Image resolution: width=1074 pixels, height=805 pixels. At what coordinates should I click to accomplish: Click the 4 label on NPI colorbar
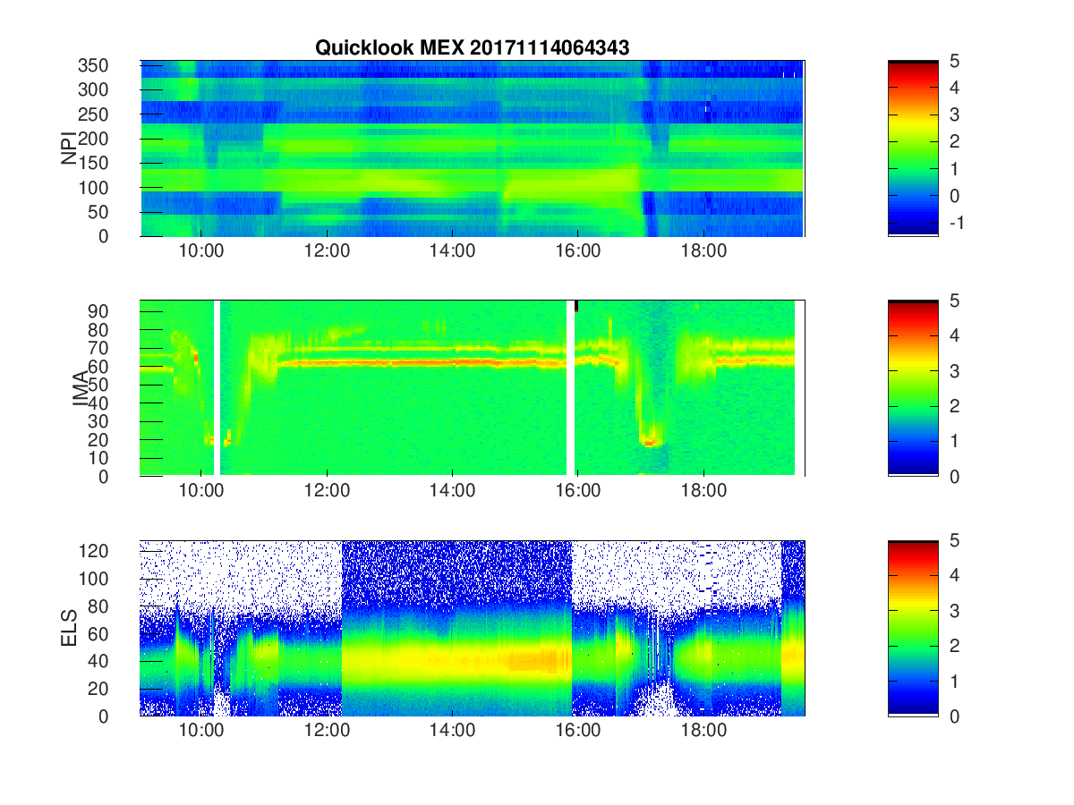[953, 88]
